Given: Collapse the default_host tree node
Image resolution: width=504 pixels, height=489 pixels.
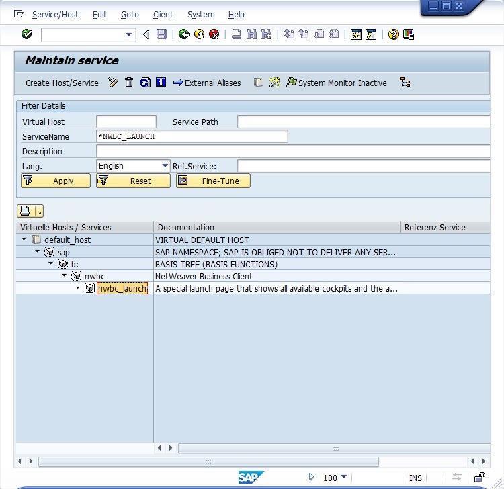Looking at the screenshot, I should (x=24, y=239).
